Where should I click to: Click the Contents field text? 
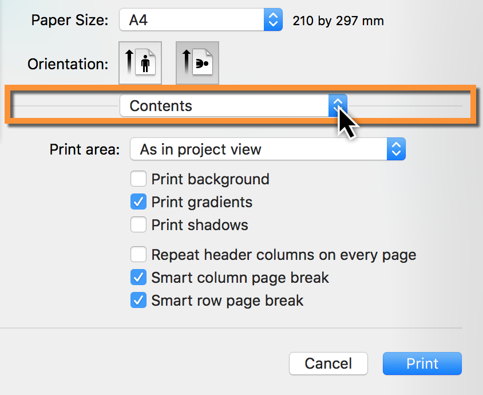click(160, 106)
